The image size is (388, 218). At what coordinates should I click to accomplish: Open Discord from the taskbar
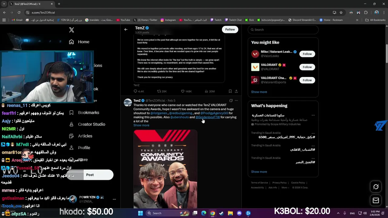[x=239, y=213]
